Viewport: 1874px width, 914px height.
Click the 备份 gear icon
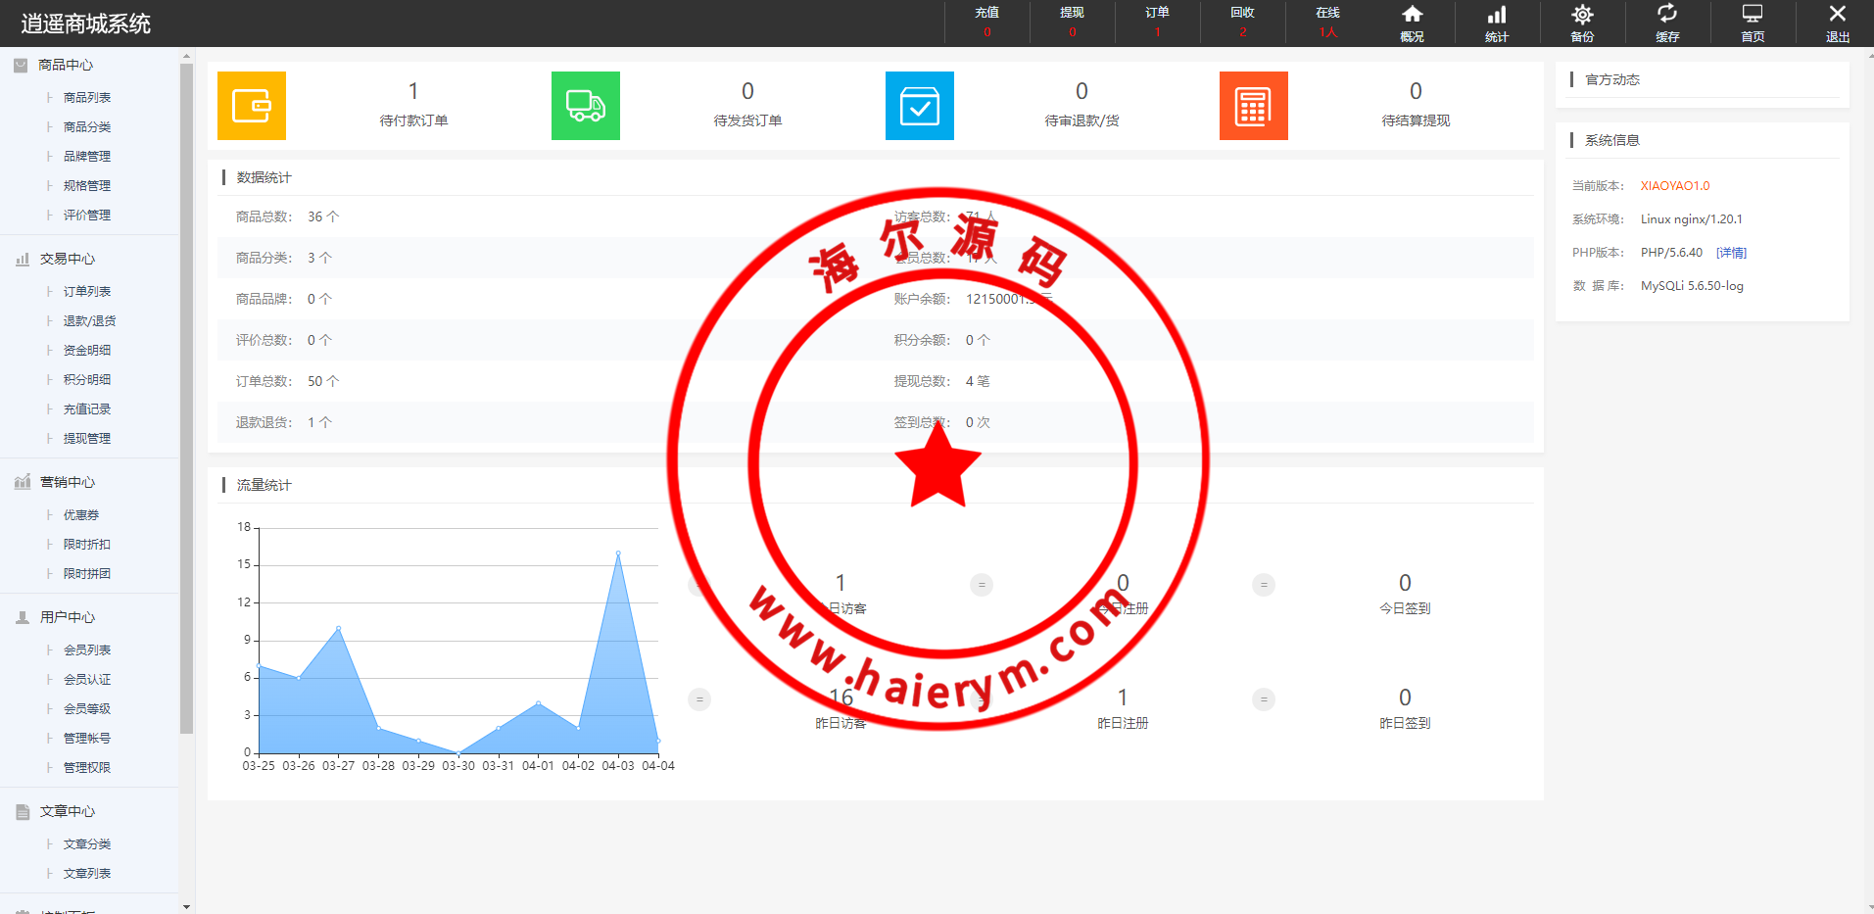pos(1582,23)
